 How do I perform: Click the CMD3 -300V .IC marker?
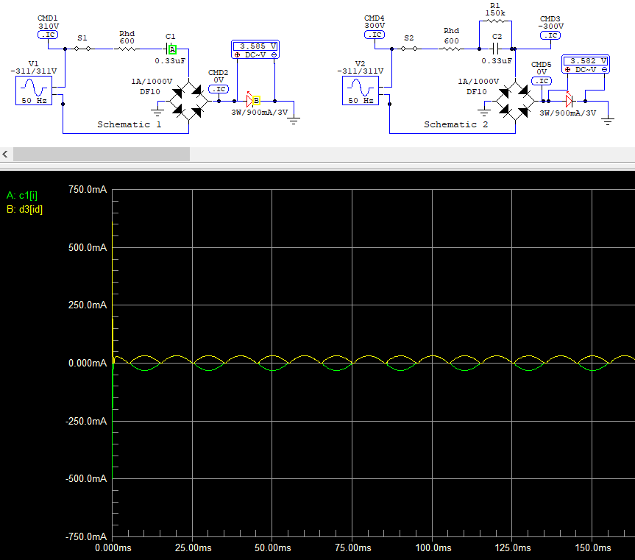(550, 35)
